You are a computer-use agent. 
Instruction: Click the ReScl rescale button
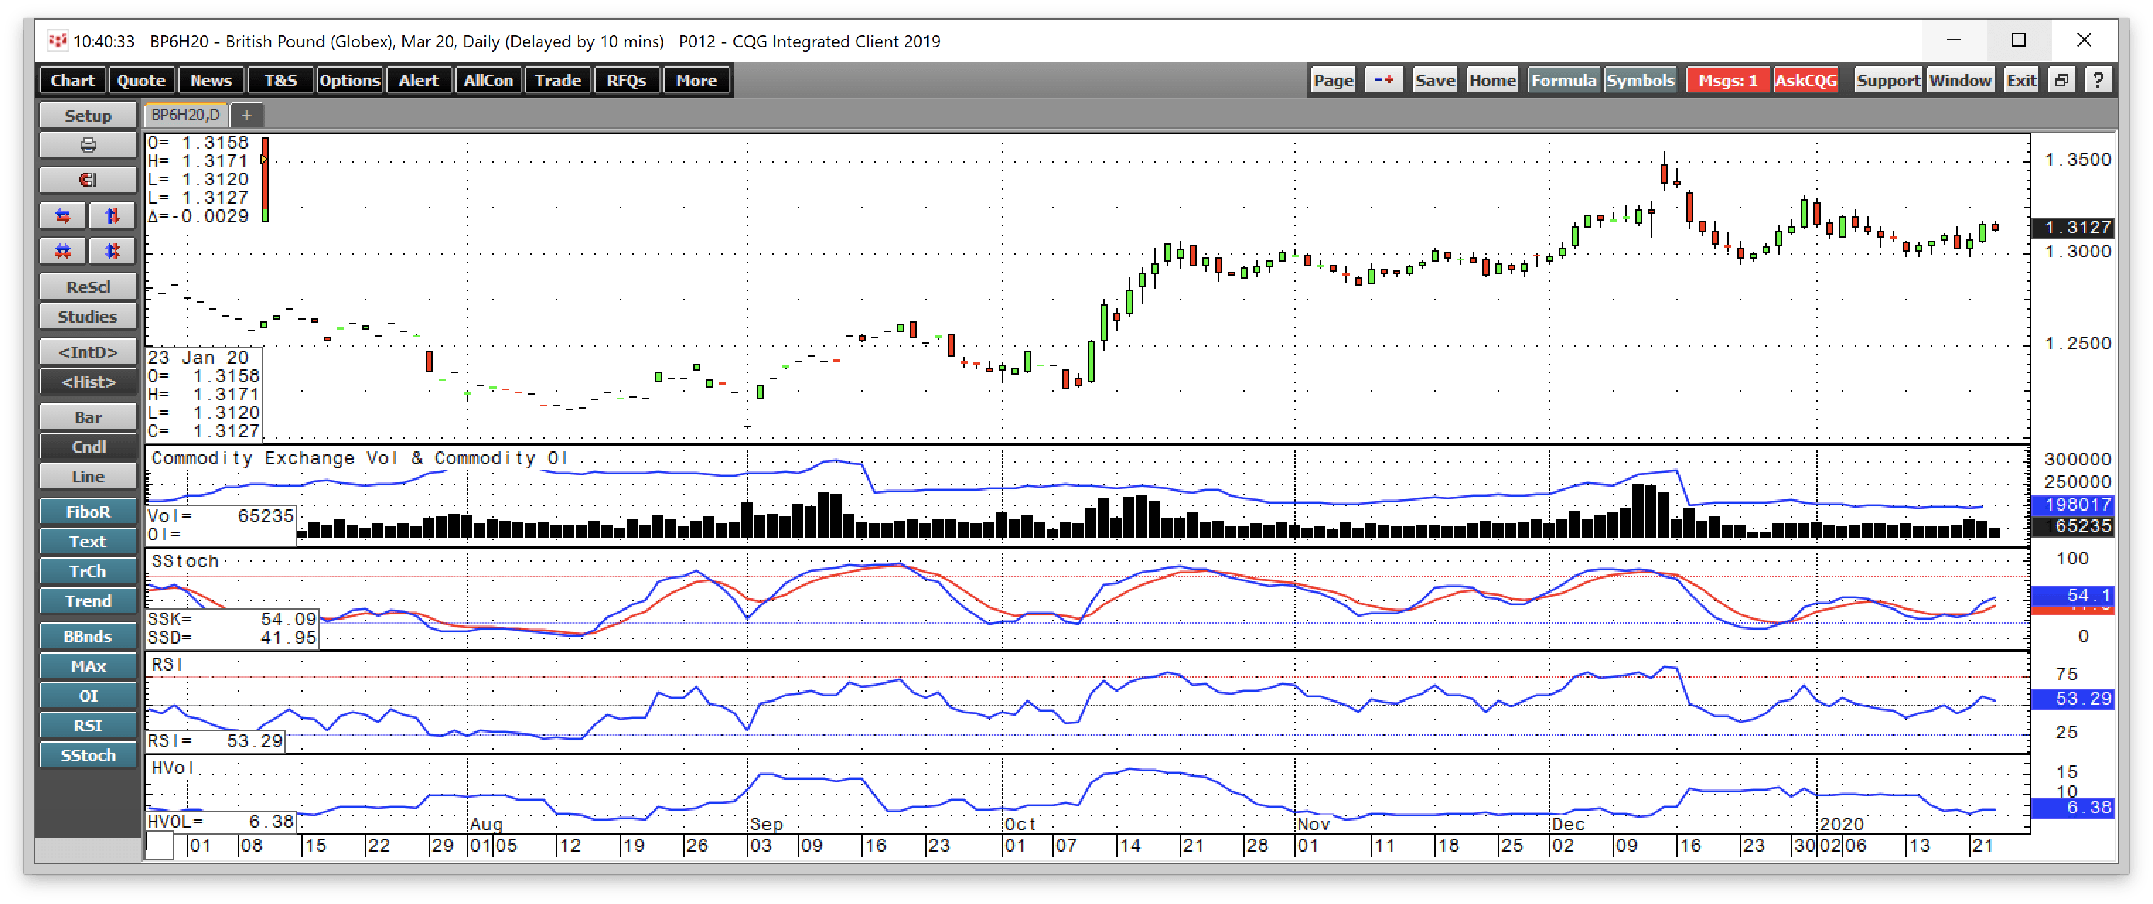[88, 286]
